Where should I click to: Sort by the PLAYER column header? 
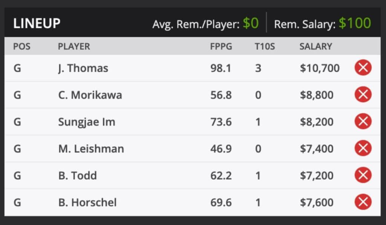74,46
